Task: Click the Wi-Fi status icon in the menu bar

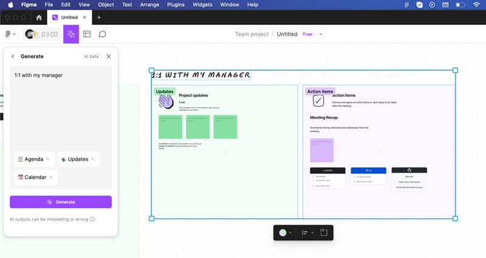Action: point(476,5)
